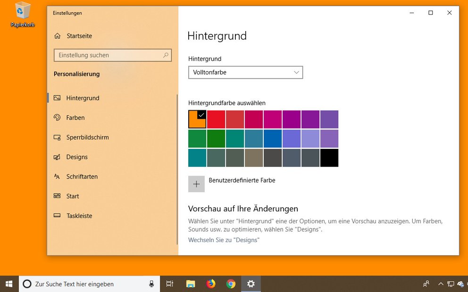
Task: Expand the hidden icons in system tray
Action: (441, 284)
